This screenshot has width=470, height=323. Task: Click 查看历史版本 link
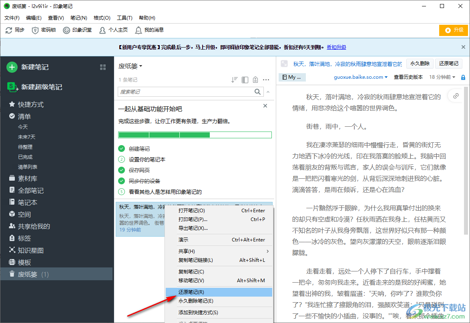408,77
